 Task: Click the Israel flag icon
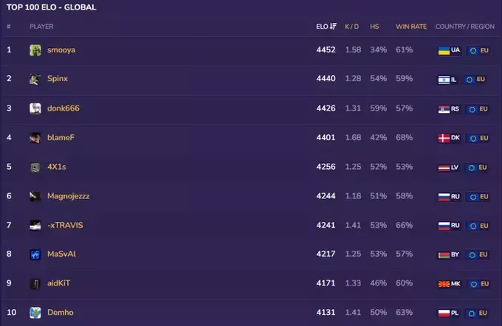coord(444,79)
